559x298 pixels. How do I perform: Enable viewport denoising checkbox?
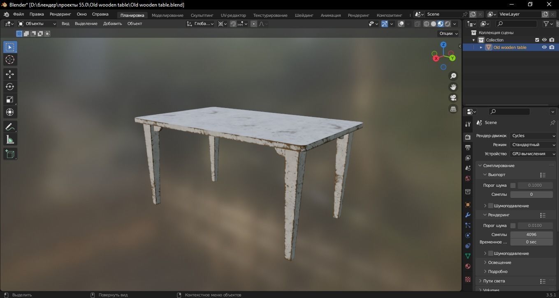(x=491, y=206)
